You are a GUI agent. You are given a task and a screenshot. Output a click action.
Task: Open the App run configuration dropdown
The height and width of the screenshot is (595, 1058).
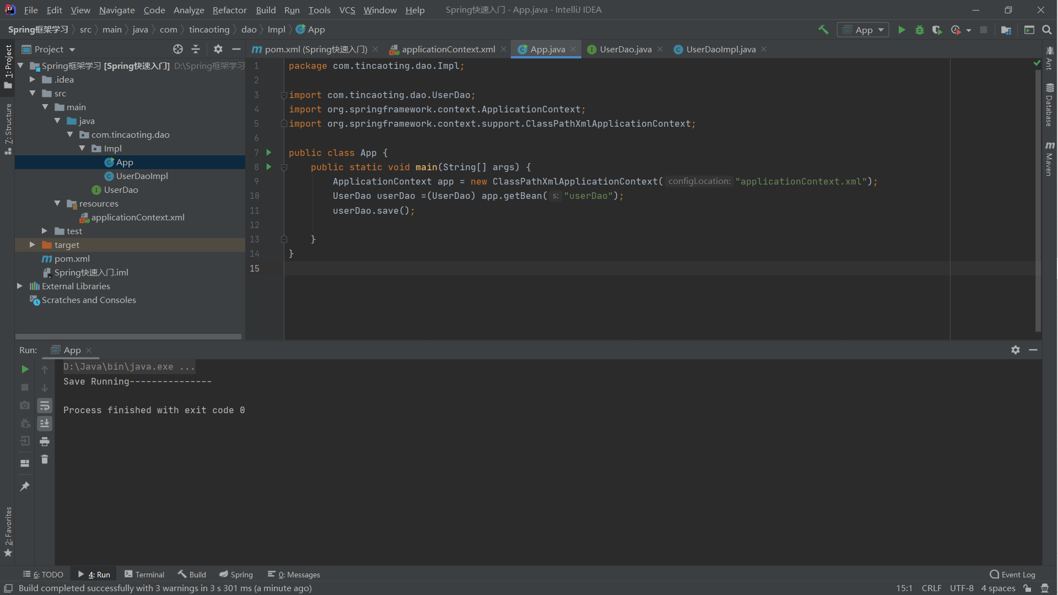click(863, 30)
